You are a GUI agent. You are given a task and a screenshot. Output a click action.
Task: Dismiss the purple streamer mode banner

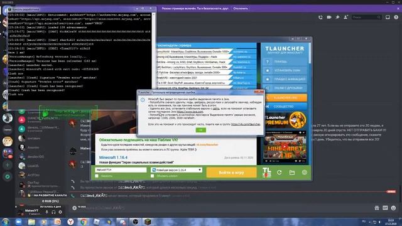(x=398, y=8)
